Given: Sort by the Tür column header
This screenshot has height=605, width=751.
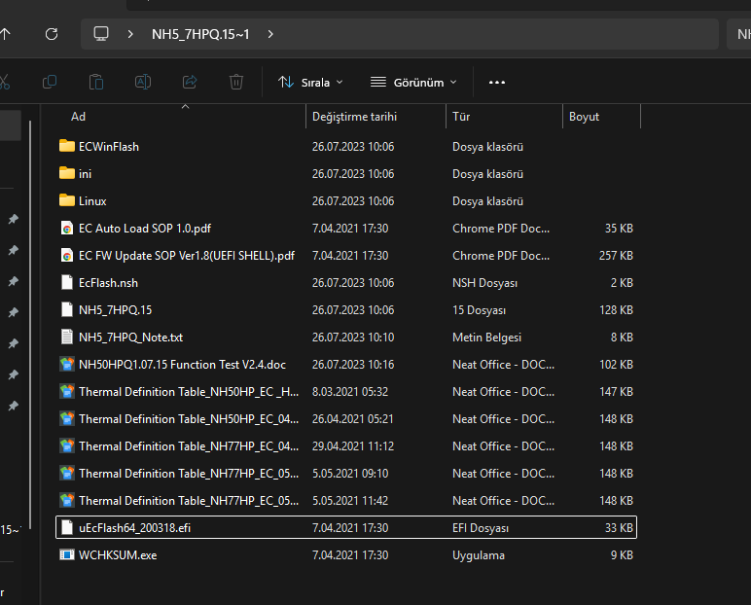Looking at the screenshot, I should 461,117.
